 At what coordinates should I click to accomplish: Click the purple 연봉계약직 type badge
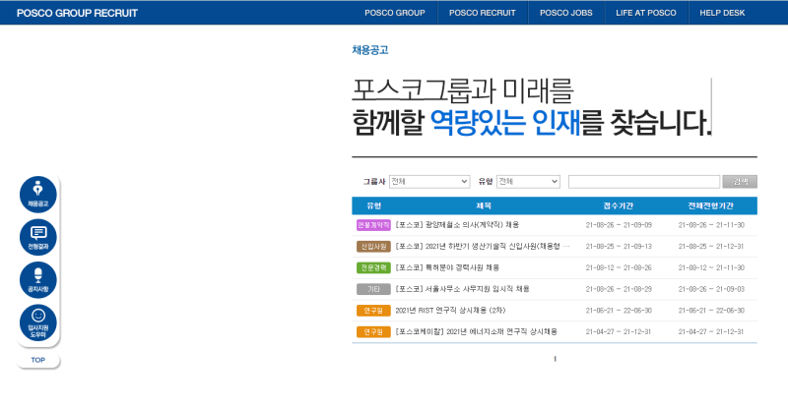point(373,225)
